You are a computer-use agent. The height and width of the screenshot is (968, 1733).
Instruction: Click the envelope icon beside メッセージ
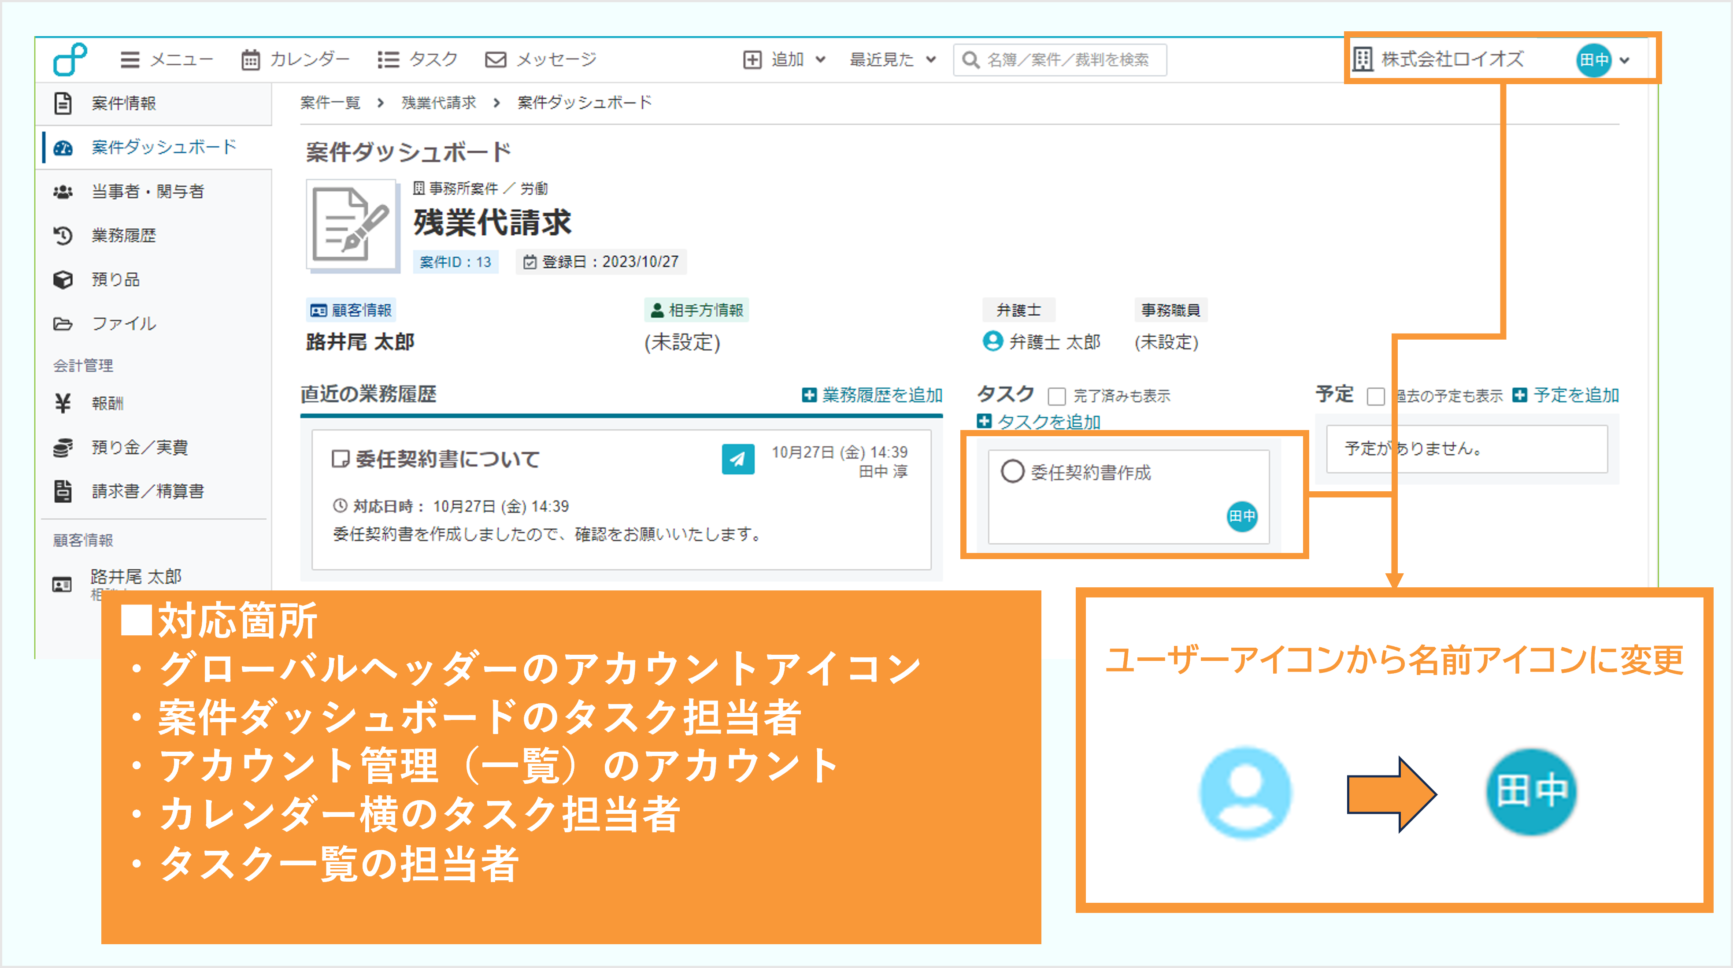click(x=495, y=60)
